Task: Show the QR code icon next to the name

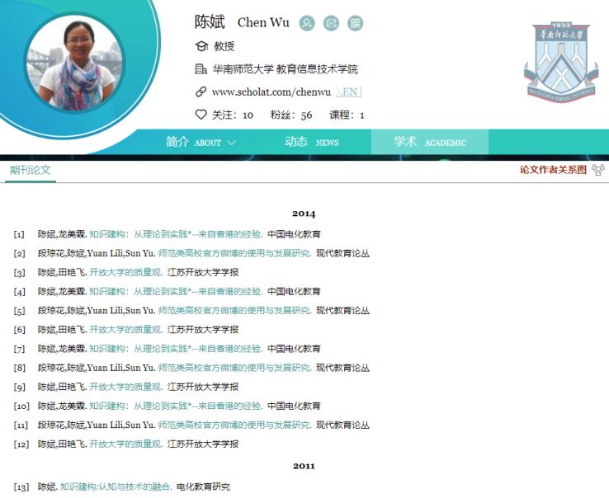Action: 355,23
